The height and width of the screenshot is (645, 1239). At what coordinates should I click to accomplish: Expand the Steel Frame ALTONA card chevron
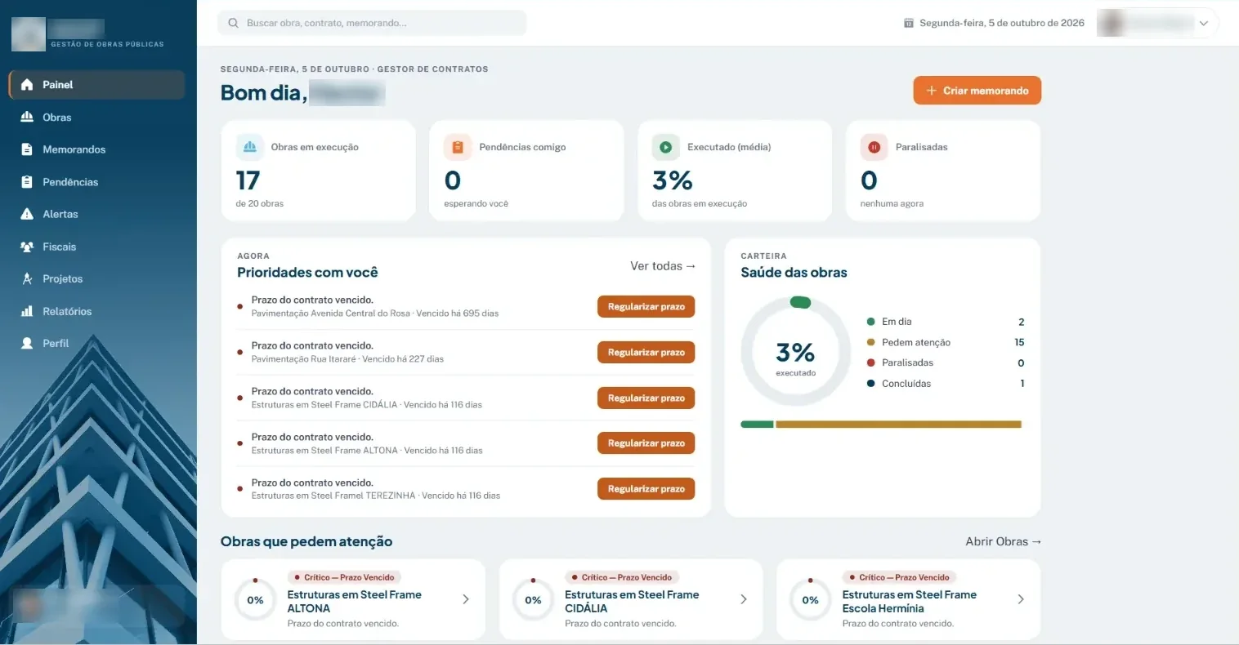466,599
